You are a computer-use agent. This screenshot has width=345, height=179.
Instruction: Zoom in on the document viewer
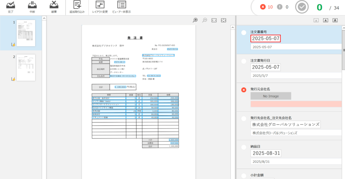195,20
